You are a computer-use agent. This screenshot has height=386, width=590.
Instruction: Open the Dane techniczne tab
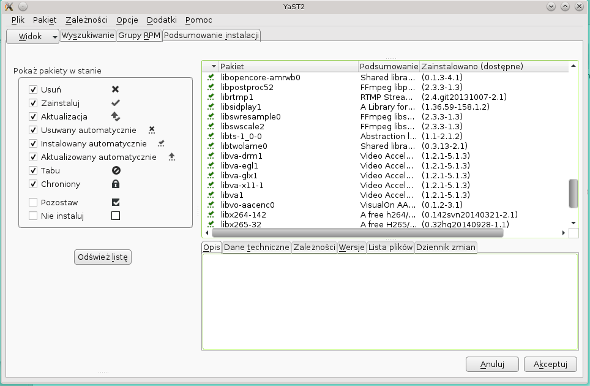point(256,248)
